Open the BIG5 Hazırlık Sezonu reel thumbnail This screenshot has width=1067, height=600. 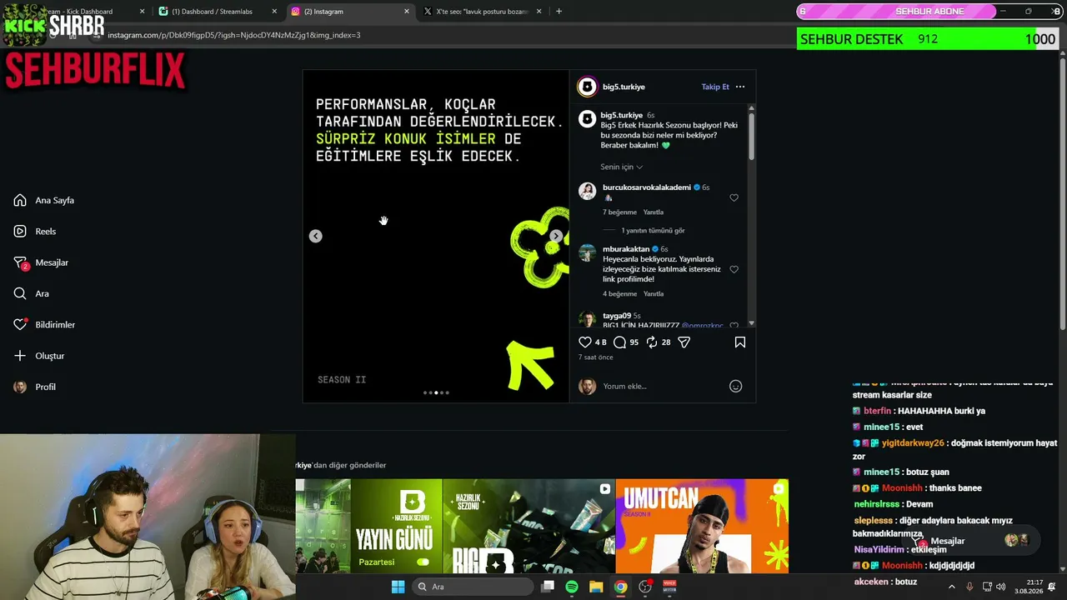point(529,526)
